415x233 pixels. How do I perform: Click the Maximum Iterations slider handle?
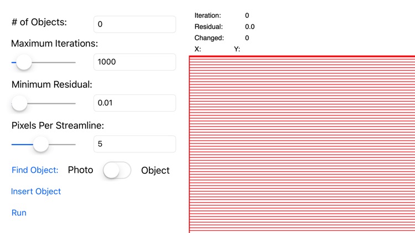coord(24,62)
